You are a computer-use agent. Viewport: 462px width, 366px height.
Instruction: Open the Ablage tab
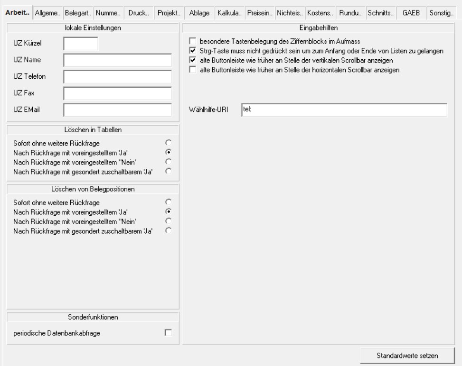pyautogui.click(x=199, y=13)
